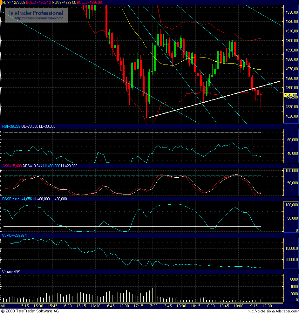Click the %DS=10,644 stochastic label
This screenshot has height=314, width=299.
click(x=32, y=166)
